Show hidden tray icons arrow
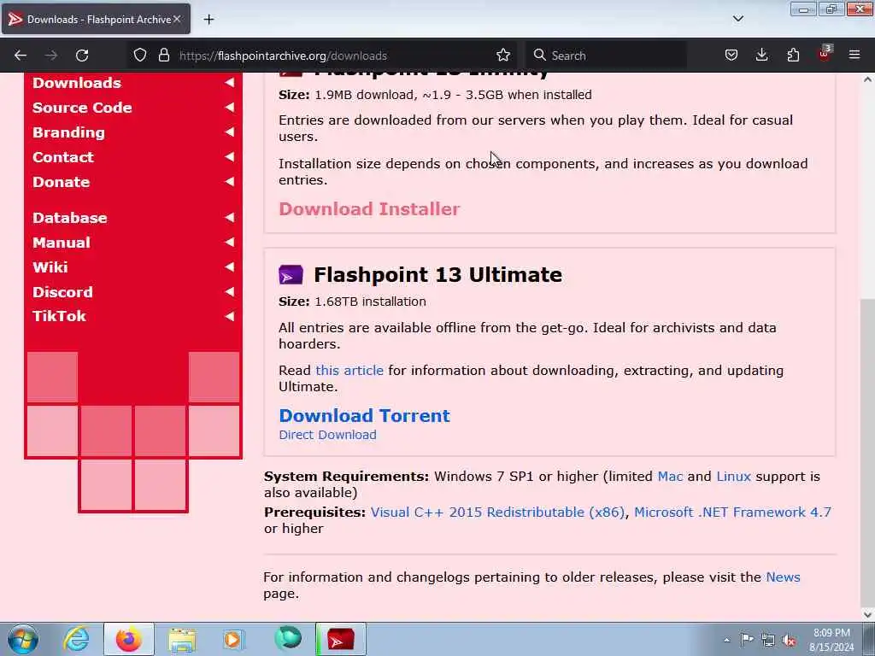 click(x=726, y=640)
